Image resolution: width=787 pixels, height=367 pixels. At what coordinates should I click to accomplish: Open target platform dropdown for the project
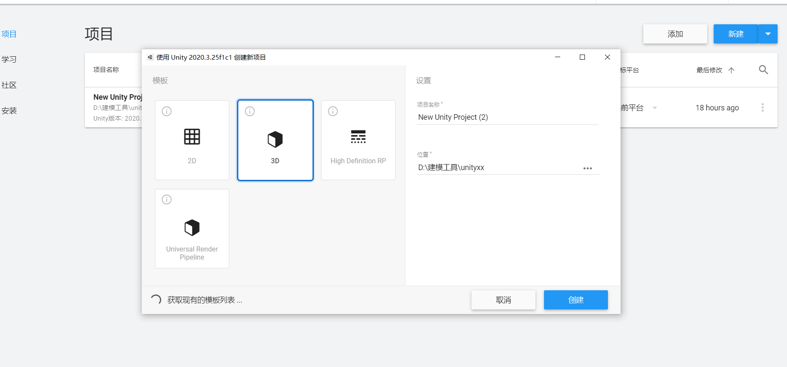point(655,108)
